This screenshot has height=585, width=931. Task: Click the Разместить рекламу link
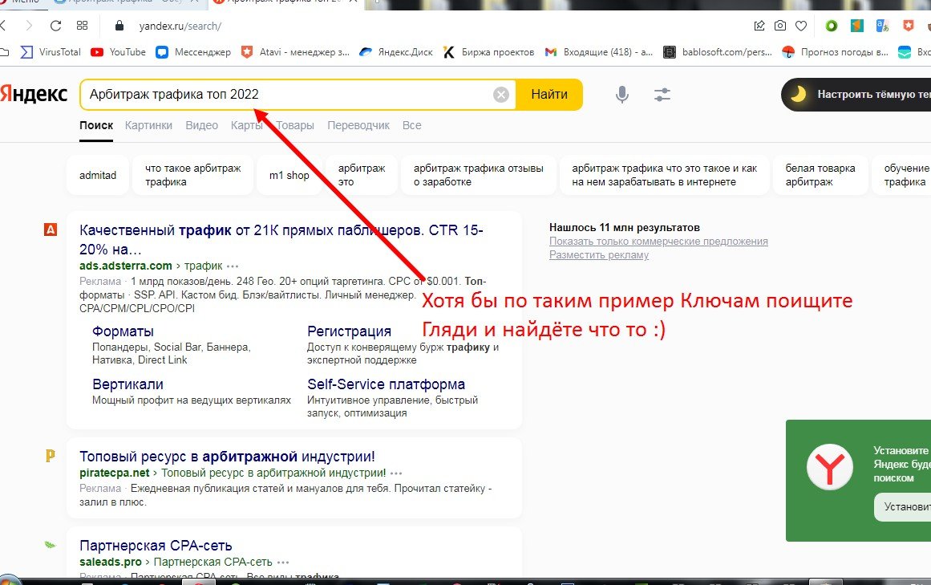[598, 255]
